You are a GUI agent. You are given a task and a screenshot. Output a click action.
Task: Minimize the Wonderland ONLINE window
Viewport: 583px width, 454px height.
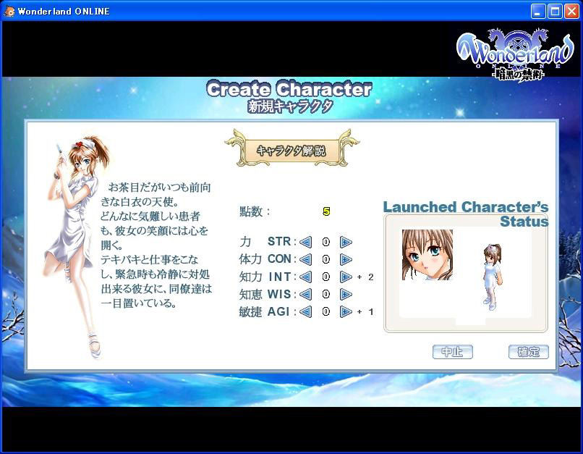point(537,11)
